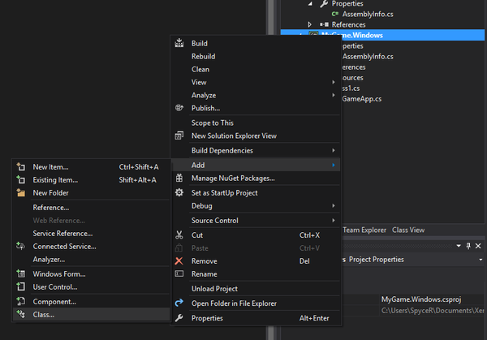Click the Build icon in context menu
Screen dimensions: 487x340
point(179,44)
